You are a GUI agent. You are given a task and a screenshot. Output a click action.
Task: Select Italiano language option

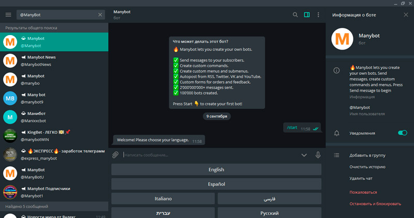(x=163, y=198)
